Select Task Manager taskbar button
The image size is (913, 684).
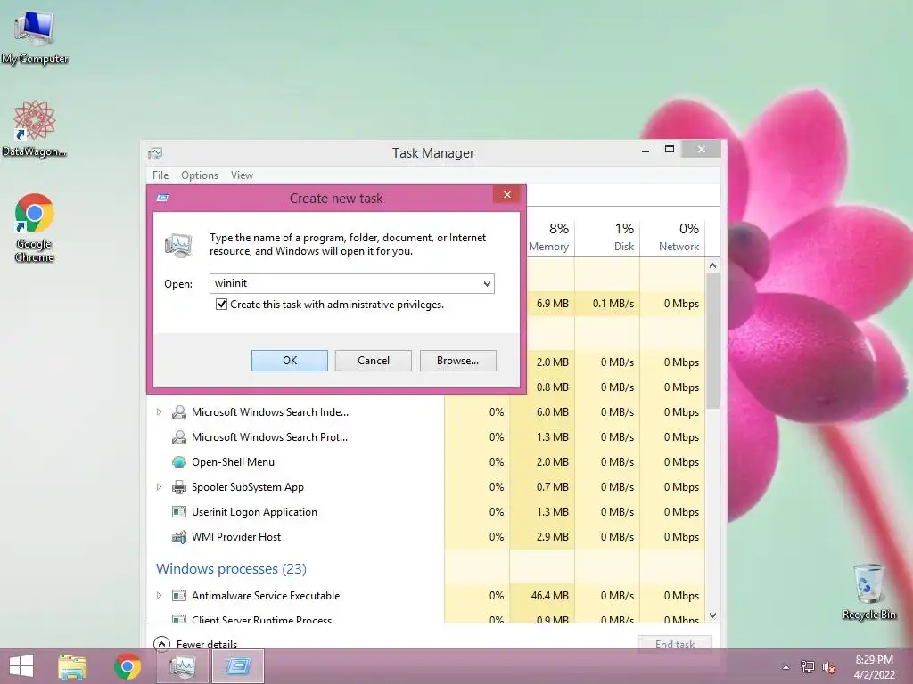point(183,666)
